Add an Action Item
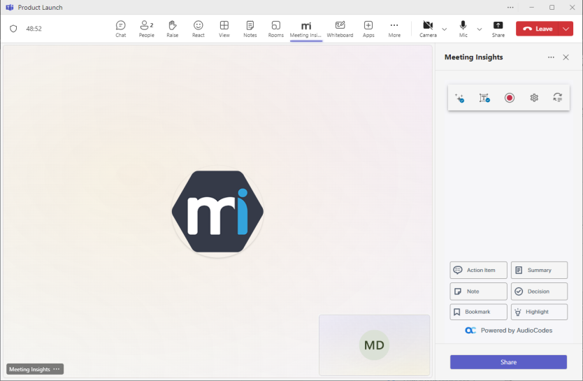 click(478, 270)
